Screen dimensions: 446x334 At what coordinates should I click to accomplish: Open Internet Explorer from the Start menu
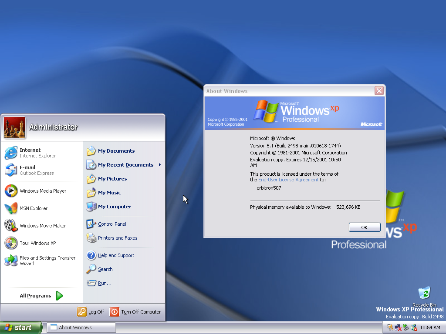(x=42, y=153)
